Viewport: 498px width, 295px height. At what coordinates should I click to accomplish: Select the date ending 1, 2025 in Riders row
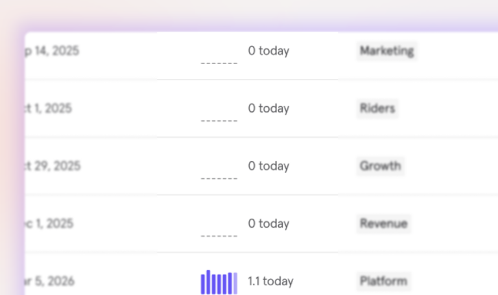[x=48, y=109]
